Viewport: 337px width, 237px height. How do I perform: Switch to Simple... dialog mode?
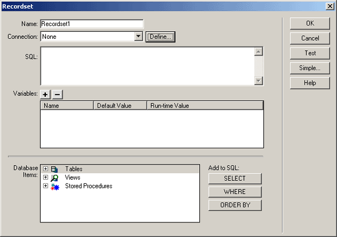pos(310,68)
